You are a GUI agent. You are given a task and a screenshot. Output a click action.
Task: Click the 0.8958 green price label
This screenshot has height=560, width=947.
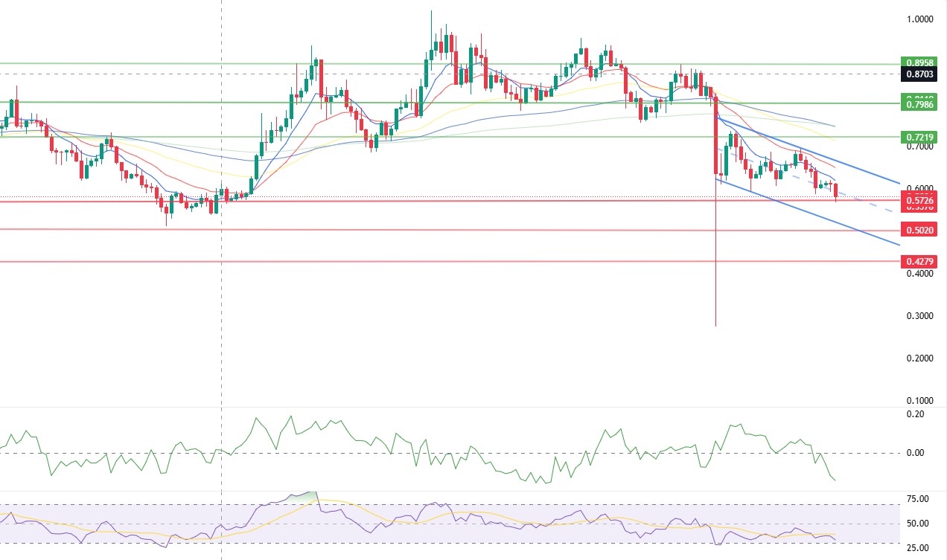919,63
